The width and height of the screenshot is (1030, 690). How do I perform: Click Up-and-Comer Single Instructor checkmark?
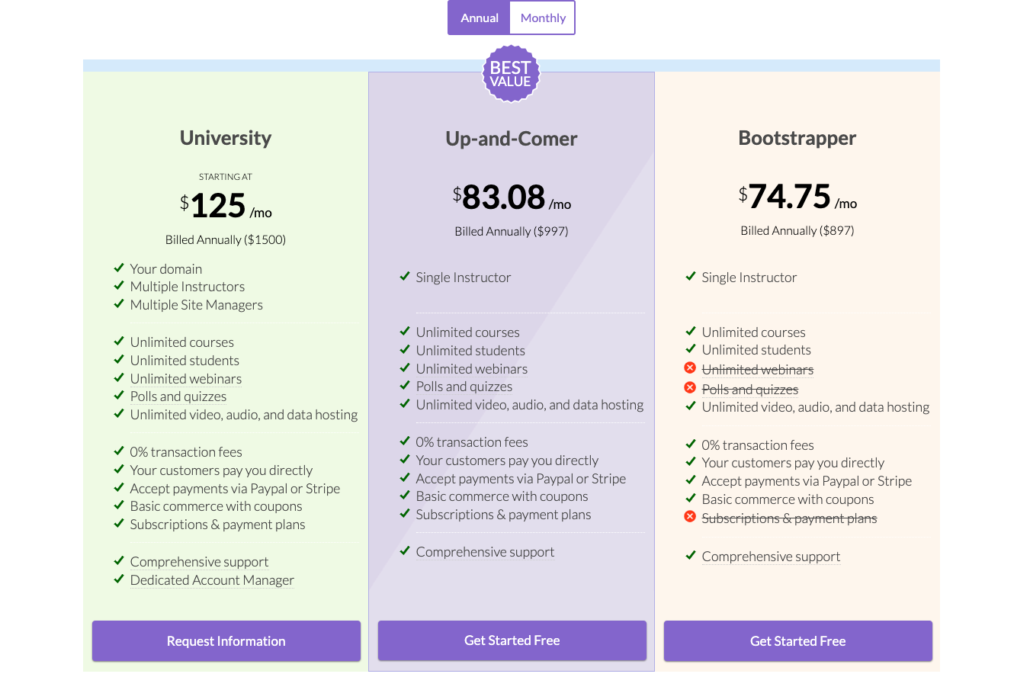click(x=405, y=276)
